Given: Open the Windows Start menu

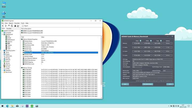Looking at the screenshot, I should click(x=2, y=106).
